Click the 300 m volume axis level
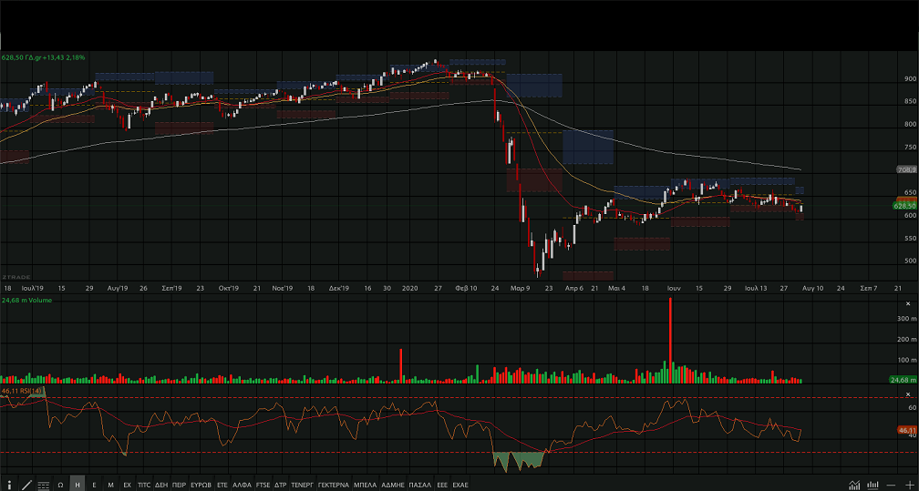The width and height of the screenshot is (919, 491). (x=906, y=319)
